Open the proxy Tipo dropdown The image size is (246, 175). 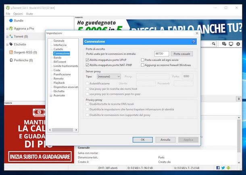point(109,77)
